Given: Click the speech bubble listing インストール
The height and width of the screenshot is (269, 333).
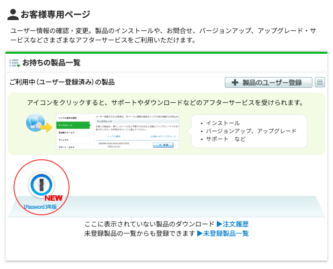Looking at the screenshot, I should [x=249, y=131].
